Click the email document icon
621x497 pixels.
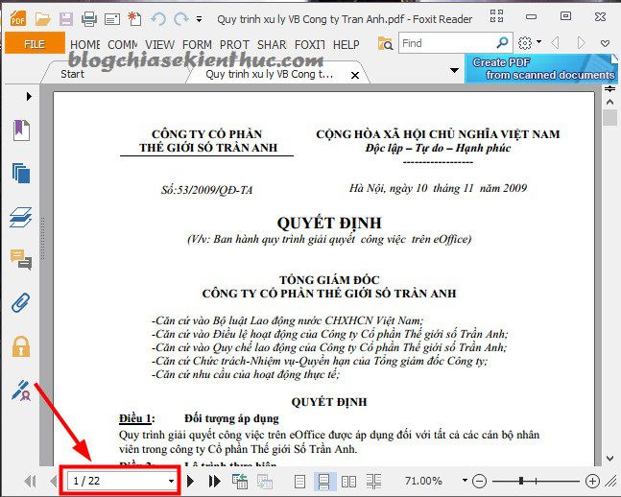tap(112, 19)
